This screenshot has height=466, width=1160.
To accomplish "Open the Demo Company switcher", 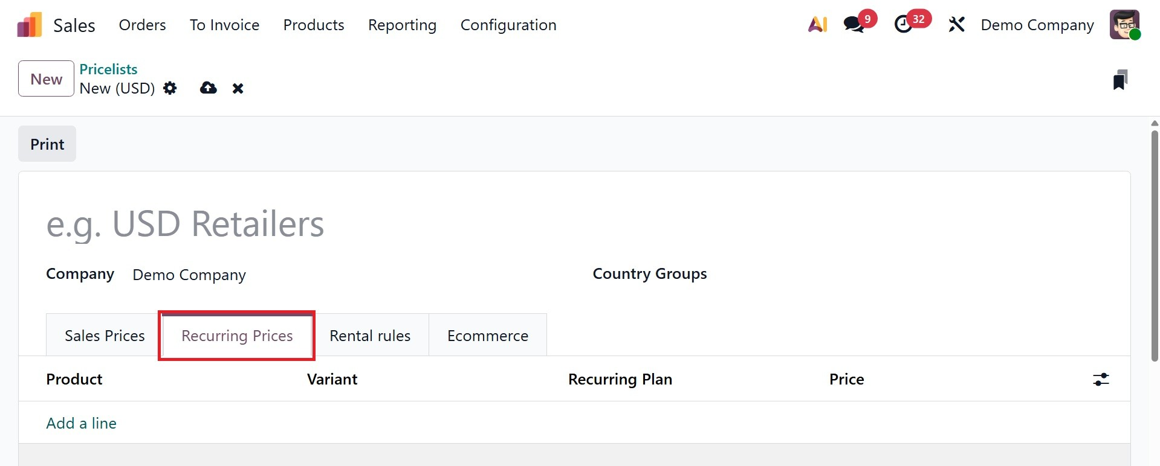I will pyautogui.click(x=1037, y=25).
